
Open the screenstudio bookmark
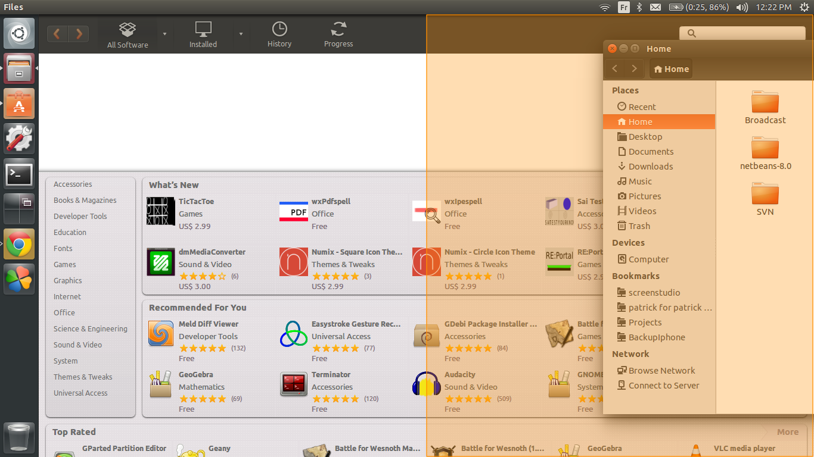[x=659, y=293]
